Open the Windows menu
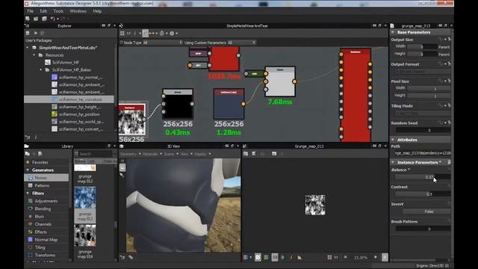Viewport: 478px width, 269px height. pos(78,11)
